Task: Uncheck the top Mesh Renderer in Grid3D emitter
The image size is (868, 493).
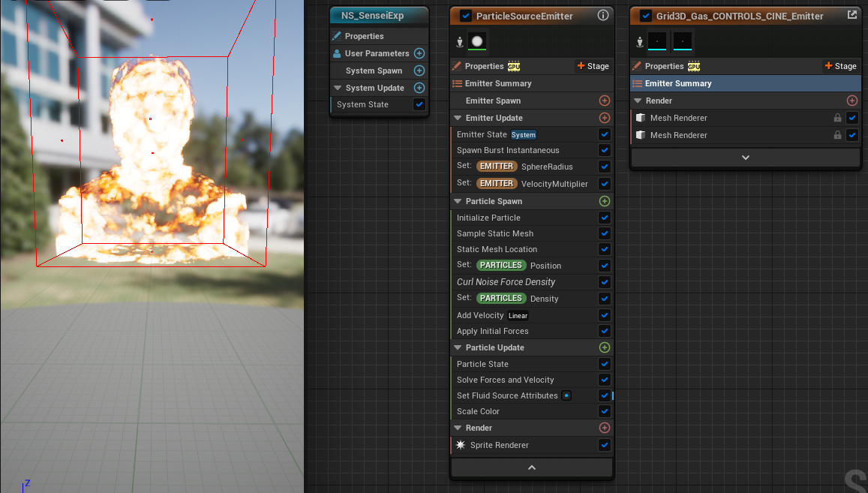Action: point(853,118)
